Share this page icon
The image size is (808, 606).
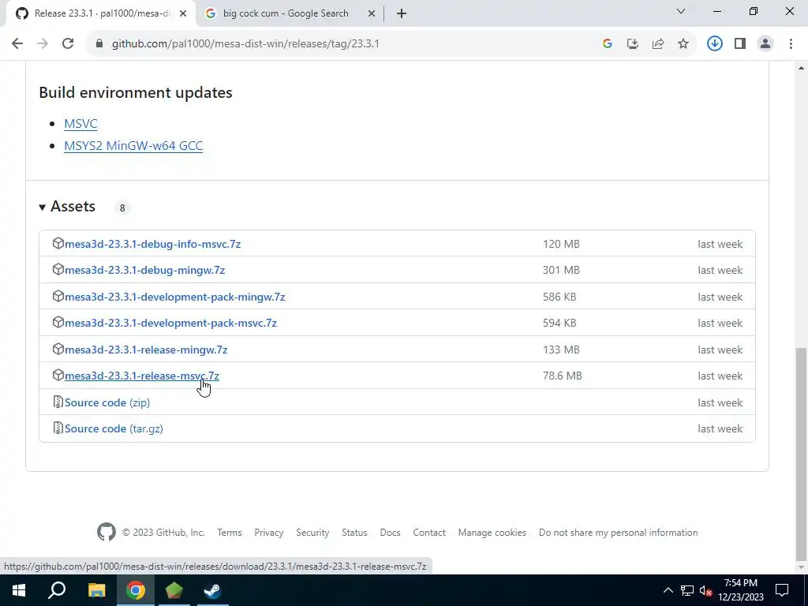click(657, 44)
